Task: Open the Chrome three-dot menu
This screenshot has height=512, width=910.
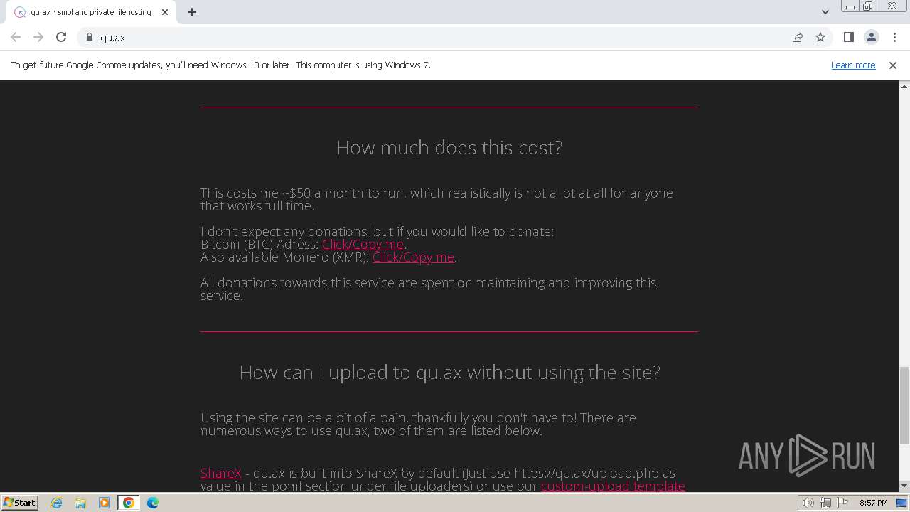Action: click(x=894, y=37)
